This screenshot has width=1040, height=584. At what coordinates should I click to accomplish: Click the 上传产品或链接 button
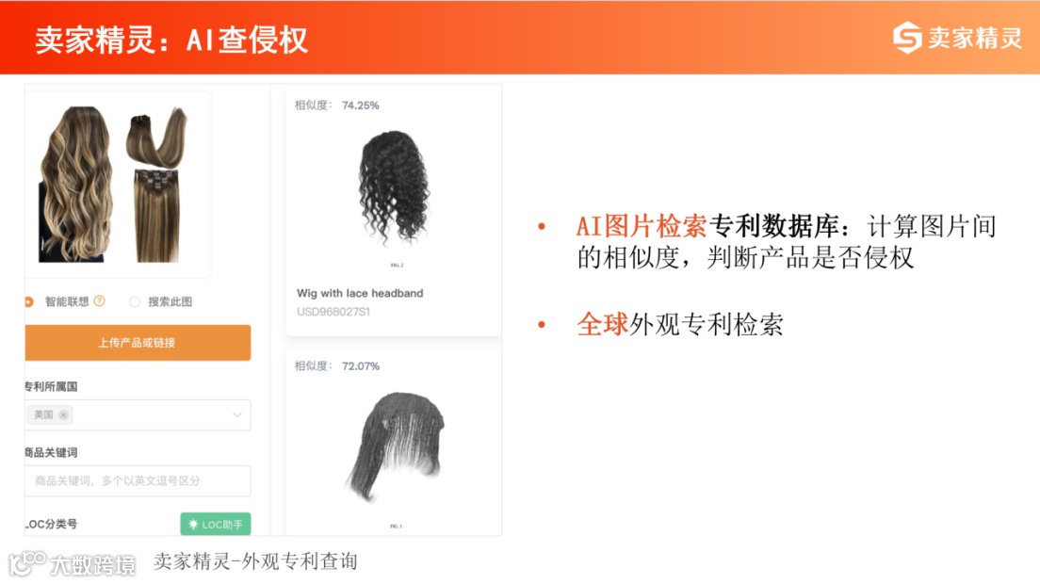click(x=138, y=343)
